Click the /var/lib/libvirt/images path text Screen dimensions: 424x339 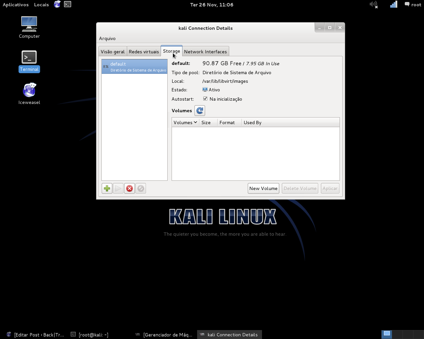(x=225, y=81)
